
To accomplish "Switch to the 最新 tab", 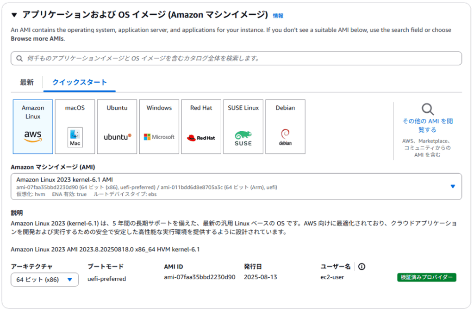I will pyautogui.click(x=27, y=82).
